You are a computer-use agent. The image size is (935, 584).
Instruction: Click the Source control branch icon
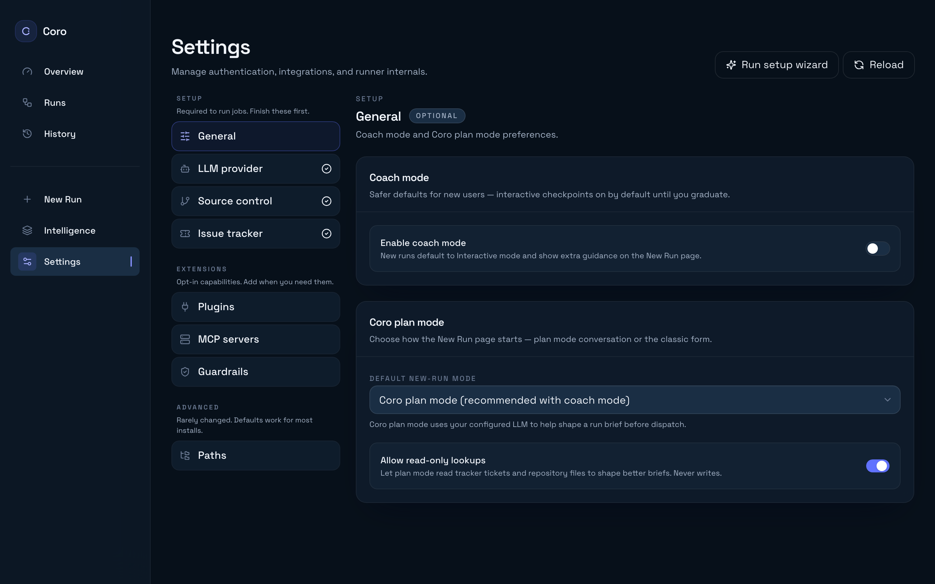pos(185,201)
